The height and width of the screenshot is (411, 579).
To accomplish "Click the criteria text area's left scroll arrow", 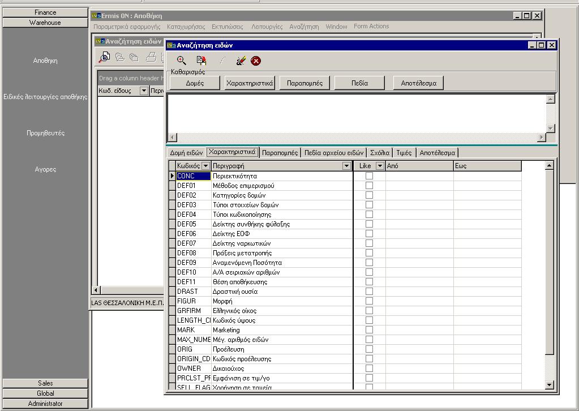I will (173, 138).
